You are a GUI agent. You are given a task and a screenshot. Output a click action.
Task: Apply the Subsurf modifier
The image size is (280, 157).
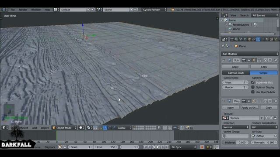tap(235, 67)
